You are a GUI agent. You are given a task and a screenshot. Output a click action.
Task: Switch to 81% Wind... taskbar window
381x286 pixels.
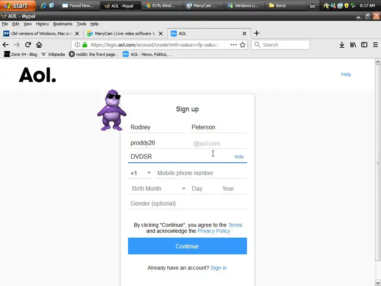pos(161,6)
